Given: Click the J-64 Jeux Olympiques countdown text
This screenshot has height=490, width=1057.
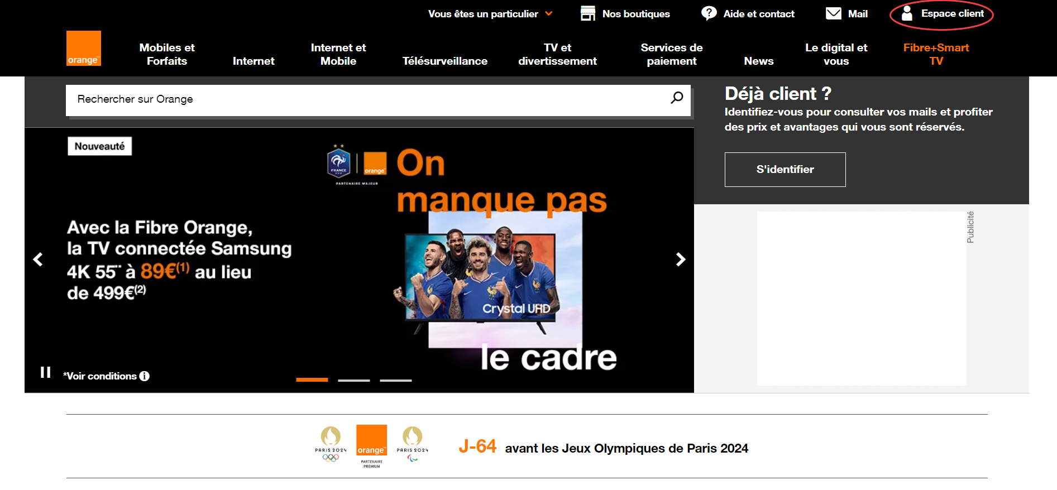Looking at the screenshot, I should (x=603, y=447).
